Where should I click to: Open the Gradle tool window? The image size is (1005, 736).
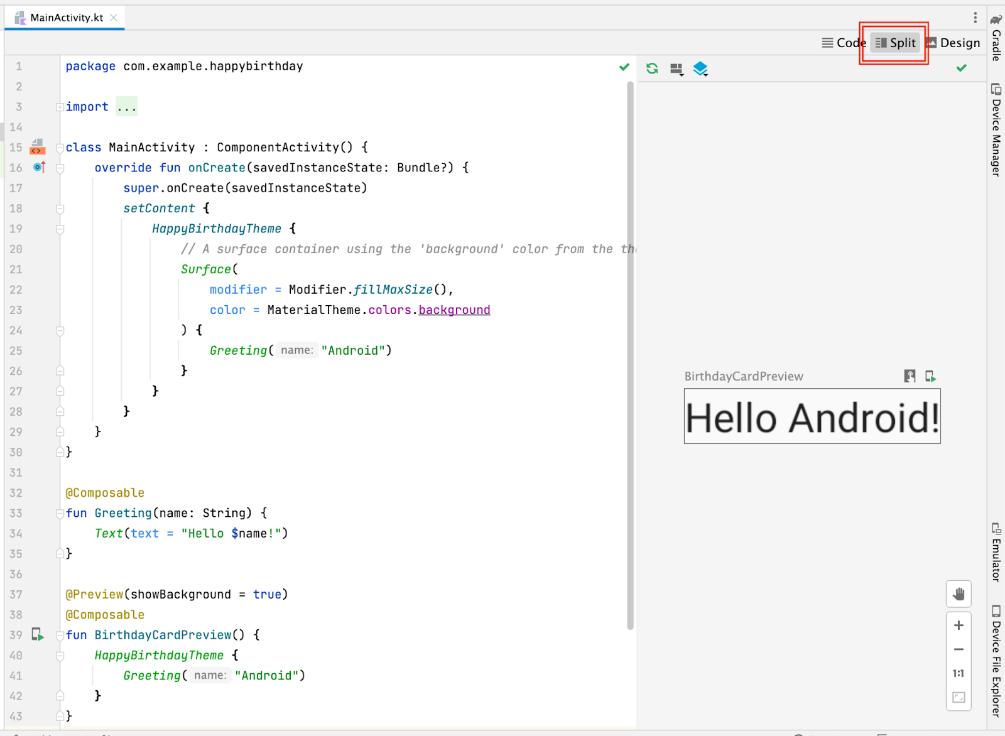point(996,37)
